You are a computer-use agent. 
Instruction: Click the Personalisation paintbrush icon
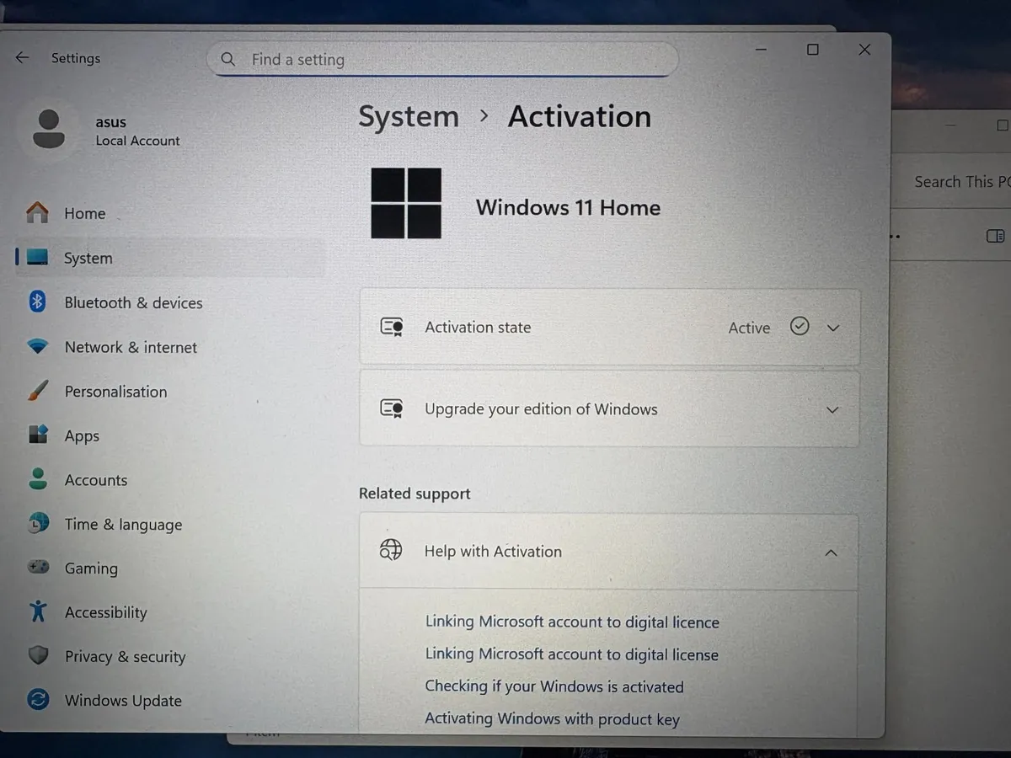point(38,391)
